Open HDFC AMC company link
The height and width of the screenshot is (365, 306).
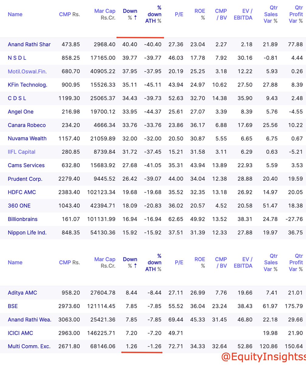tap(22, 192)
